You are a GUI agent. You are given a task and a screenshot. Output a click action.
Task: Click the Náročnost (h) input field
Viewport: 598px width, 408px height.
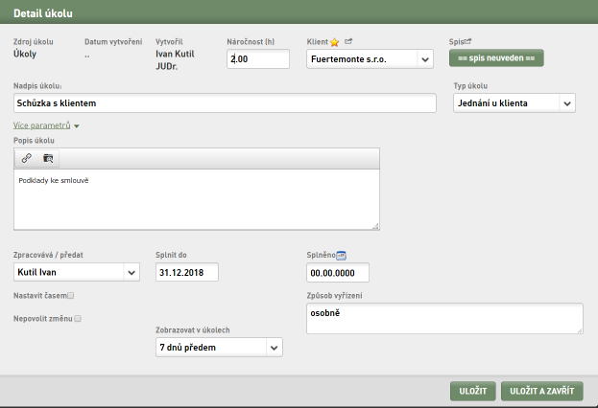(x=258, y=59)
